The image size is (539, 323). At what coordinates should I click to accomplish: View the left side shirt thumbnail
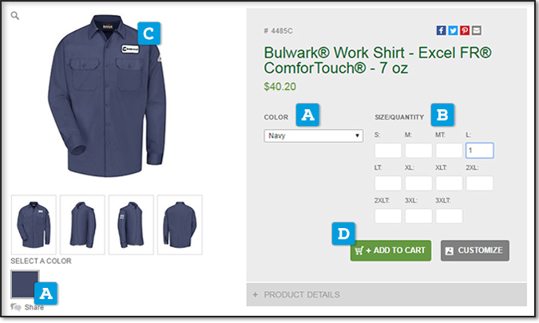[82, 225]
